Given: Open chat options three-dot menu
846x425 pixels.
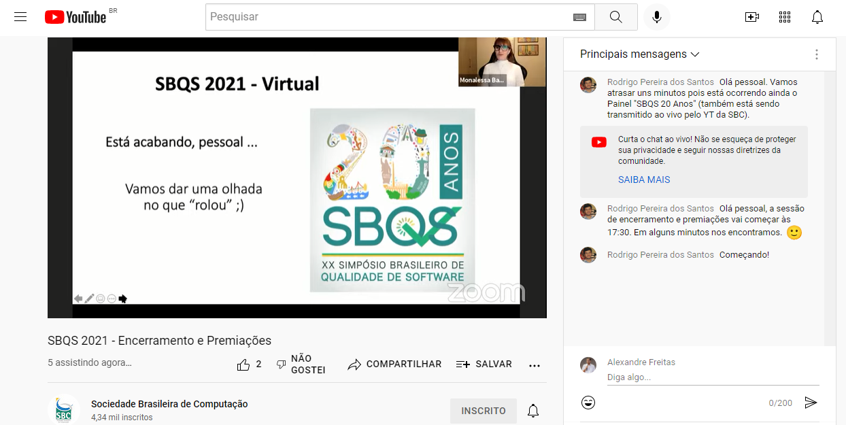Looking at the screenshot, I should point(816,54).
